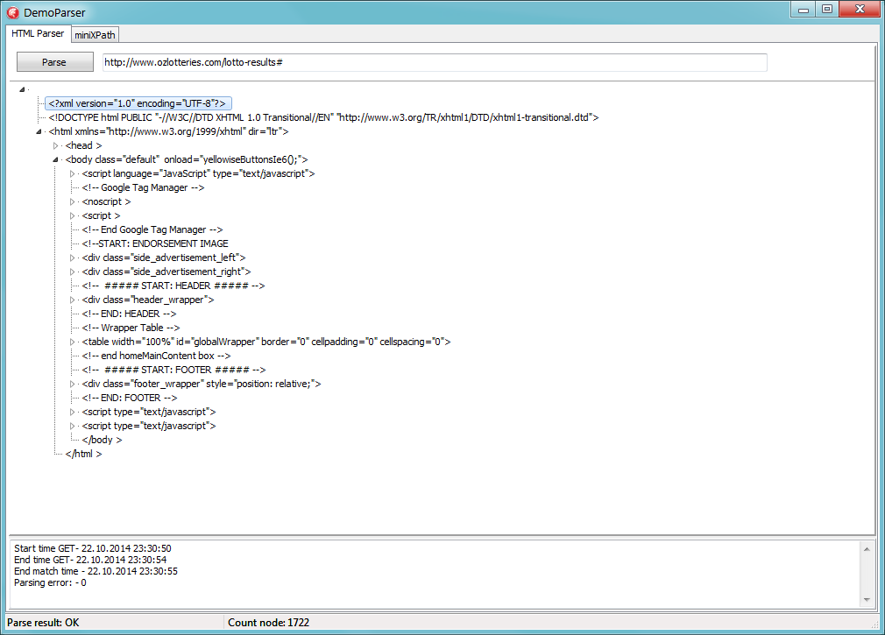
Task: Select the table width="100%" row text
Action: [266, 342]
